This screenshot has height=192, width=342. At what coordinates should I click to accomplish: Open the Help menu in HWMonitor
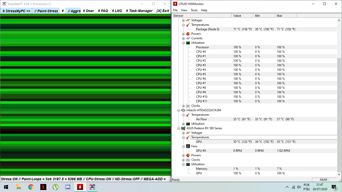point(204,10)
